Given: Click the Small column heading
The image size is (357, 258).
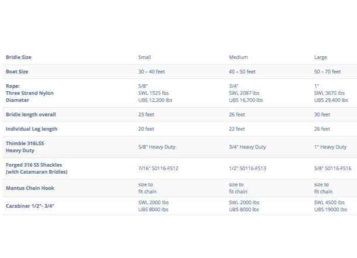Looking at the screenshot, I should [145, 57].
